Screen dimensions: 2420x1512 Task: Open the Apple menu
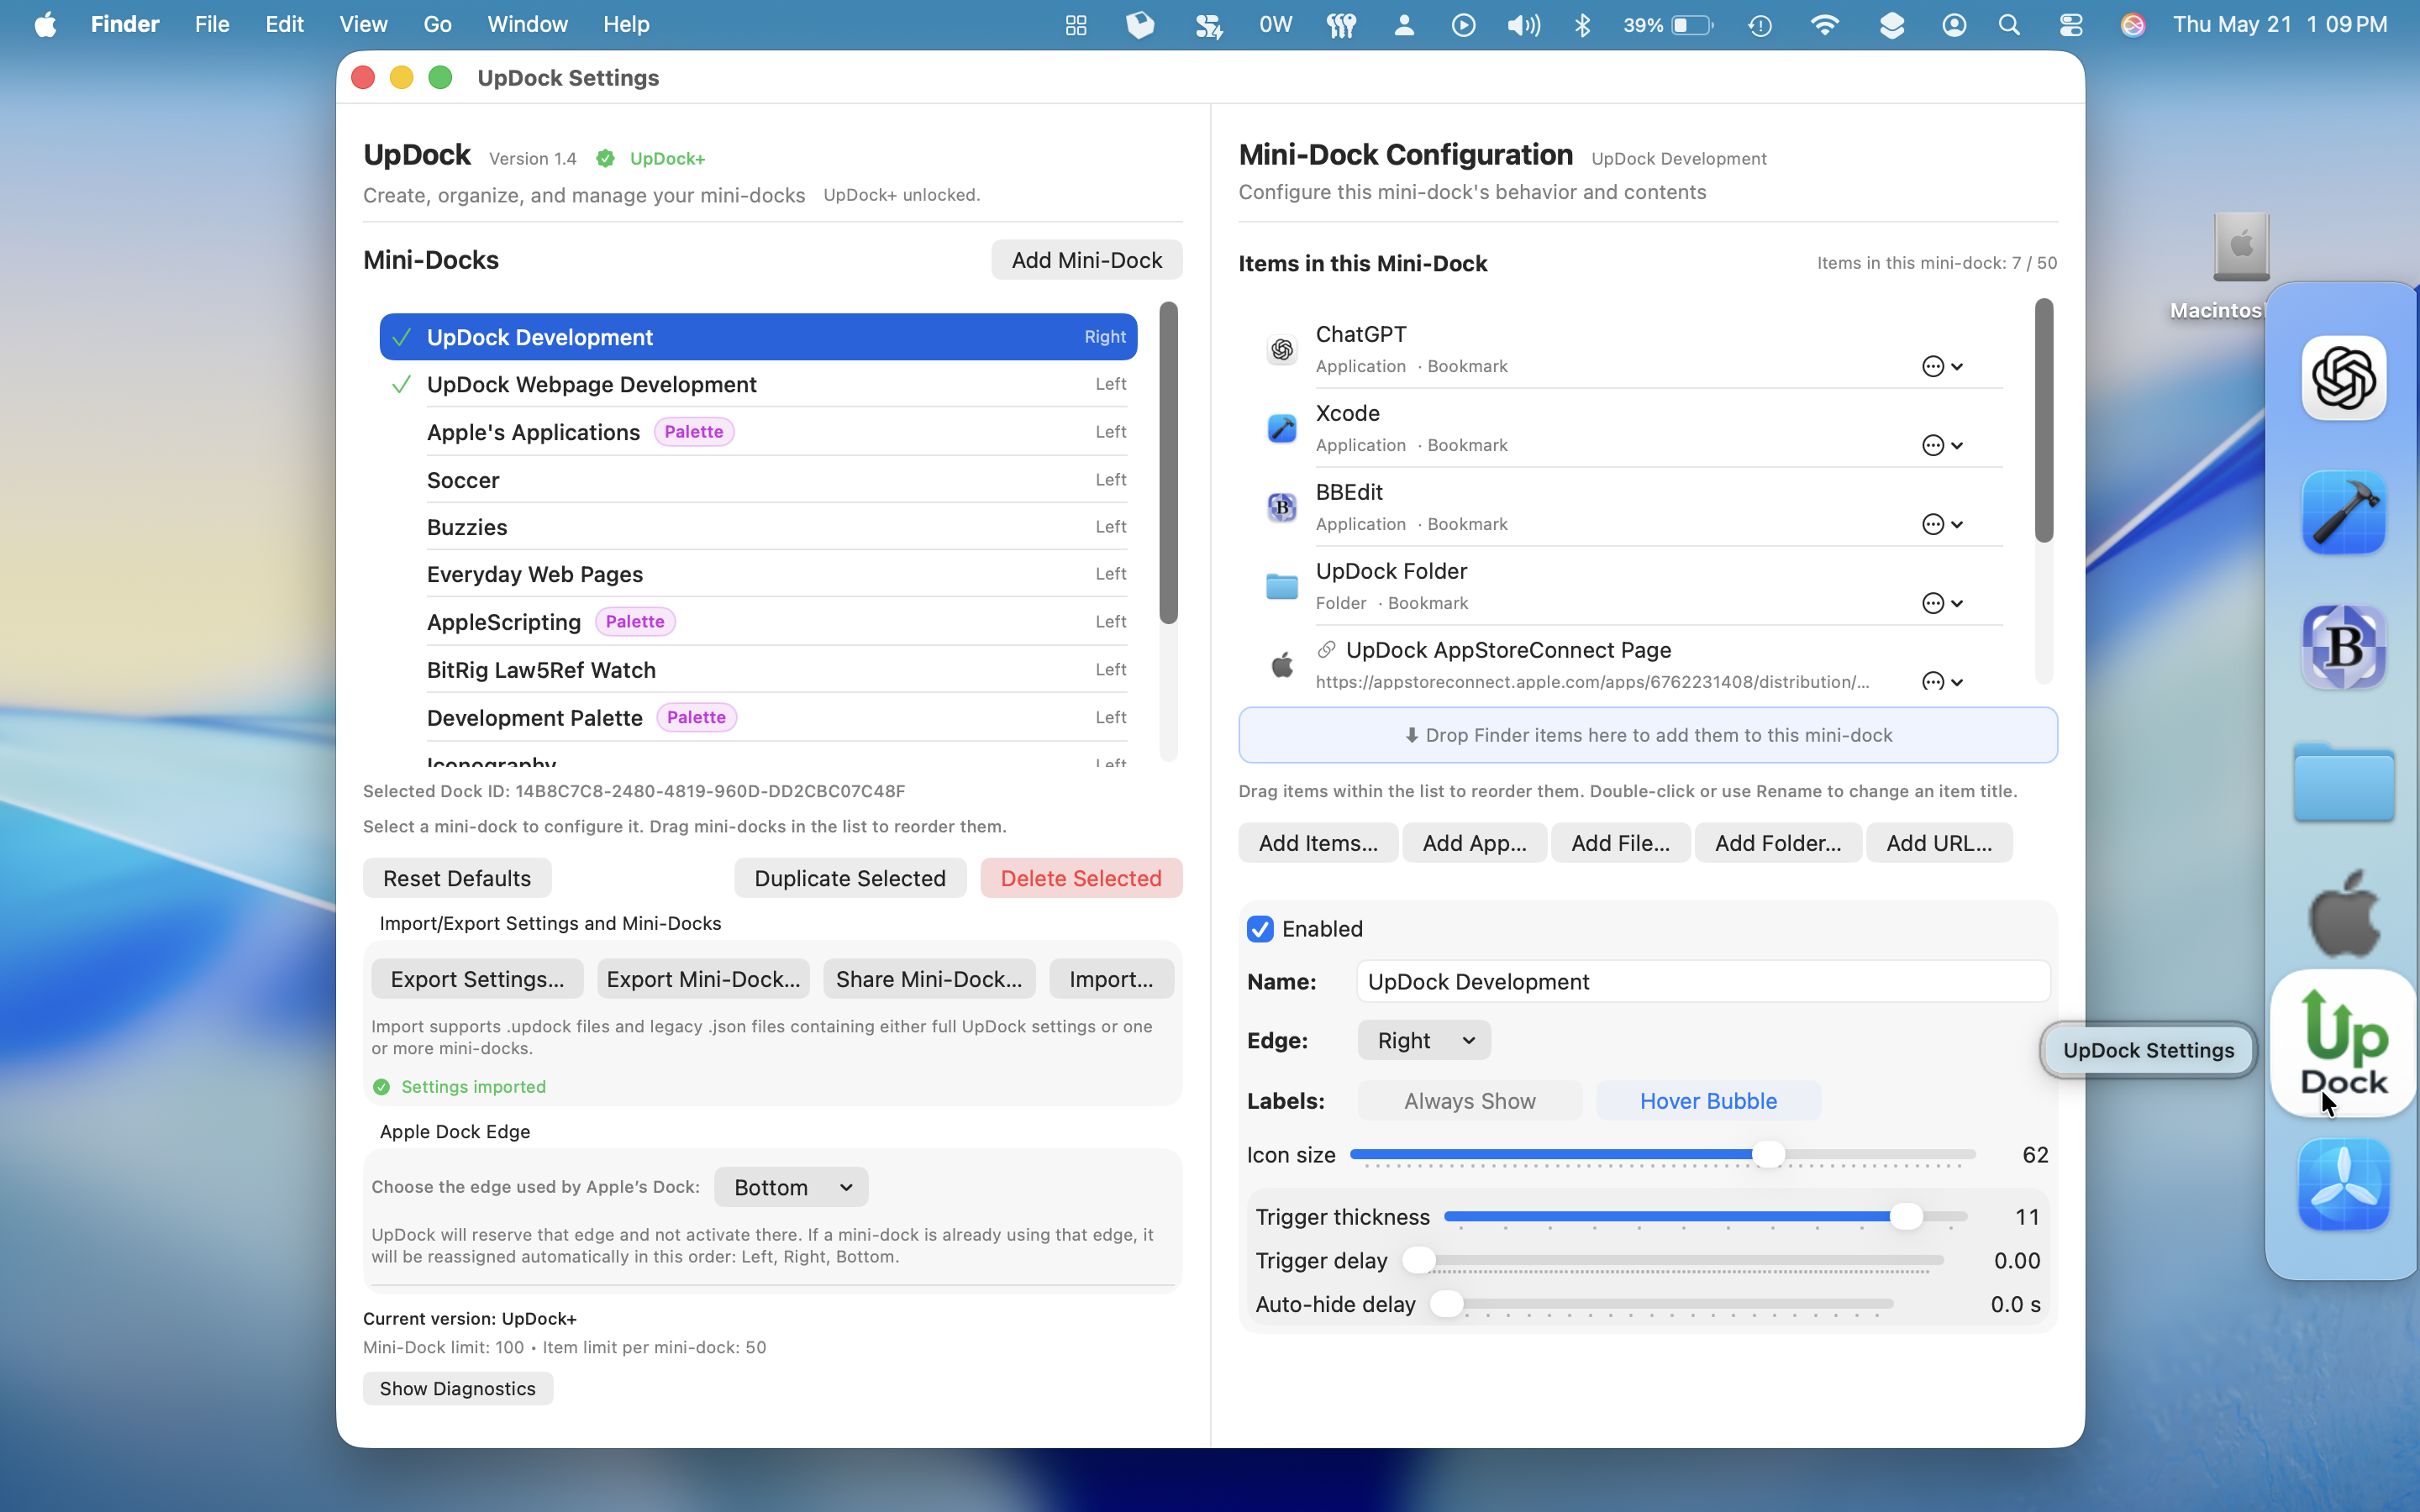point(45,24)
